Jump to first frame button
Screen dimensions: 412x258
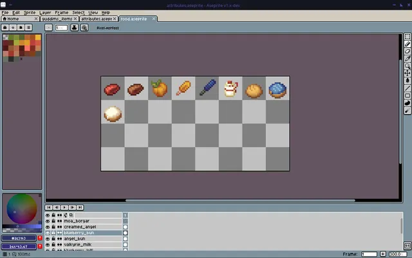coord(49,208)
